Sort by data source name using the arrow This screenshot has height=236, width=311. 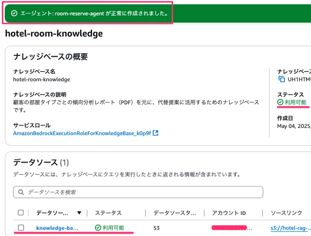pyautogui.click(x=79, y=213)
